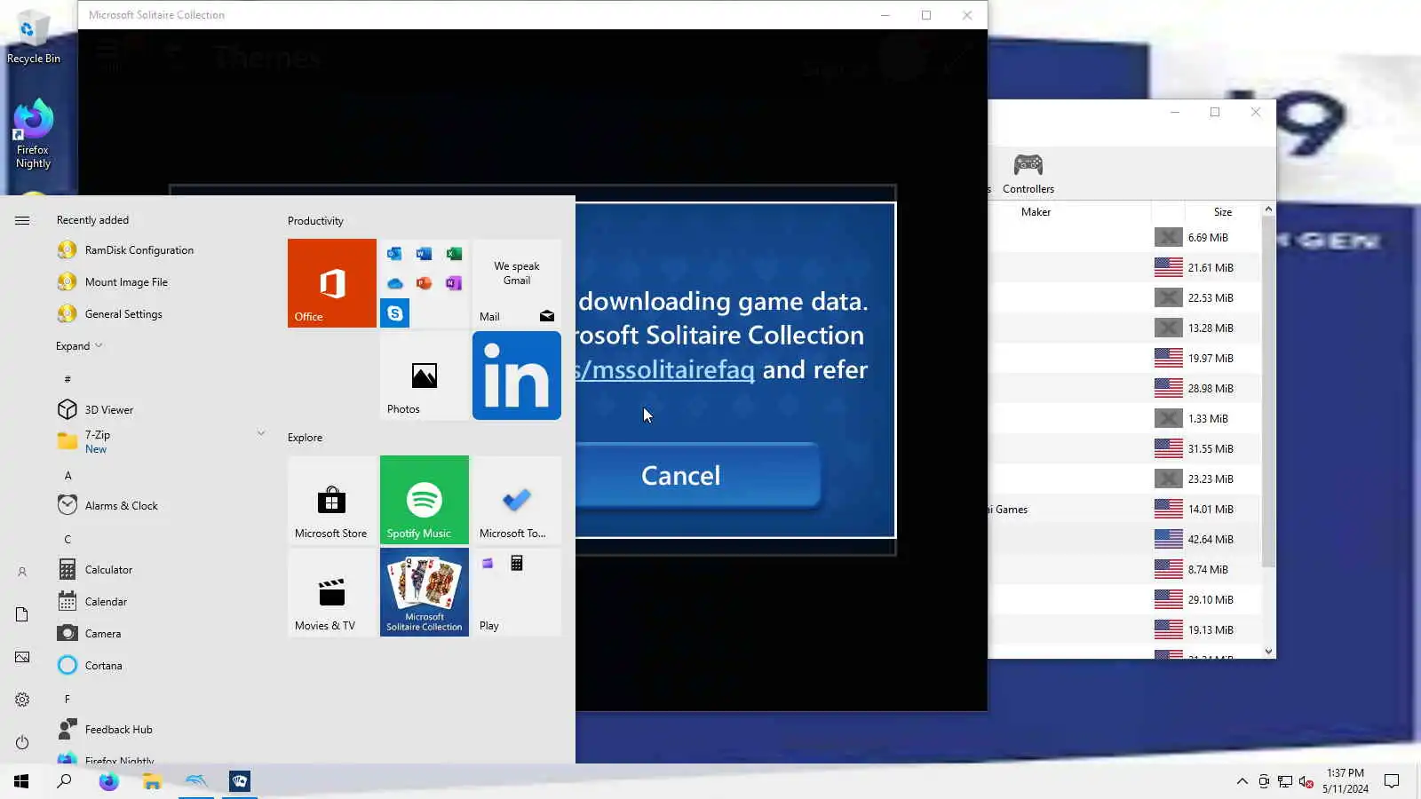The height and width of the screenshot is (799, 1421).
Task: Sort the game list by Size column
Action: (1222, 212)
